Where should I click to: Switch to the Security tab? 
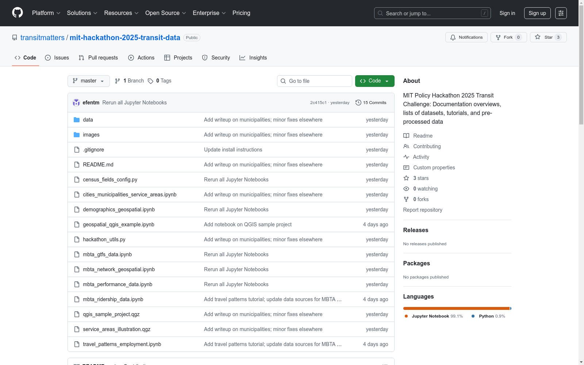(216, 58)
